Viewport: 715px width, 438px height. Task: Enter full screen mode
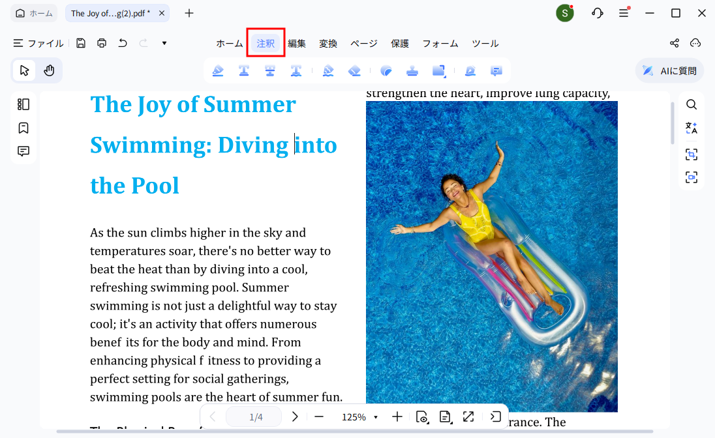click(468, 416)
